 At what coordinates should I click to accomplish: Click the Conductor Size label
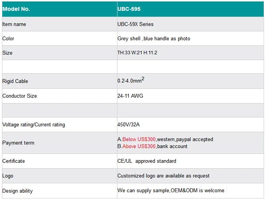19,96
